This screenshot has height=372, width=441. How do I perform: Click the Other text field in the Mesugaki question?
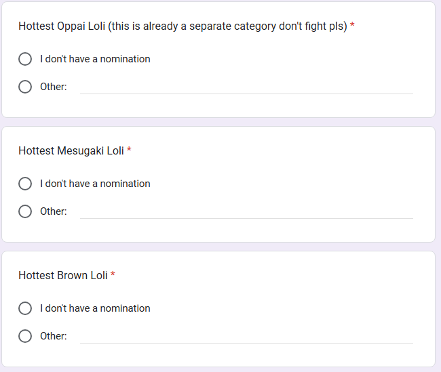pyautogui.click(x=246, y=211)
